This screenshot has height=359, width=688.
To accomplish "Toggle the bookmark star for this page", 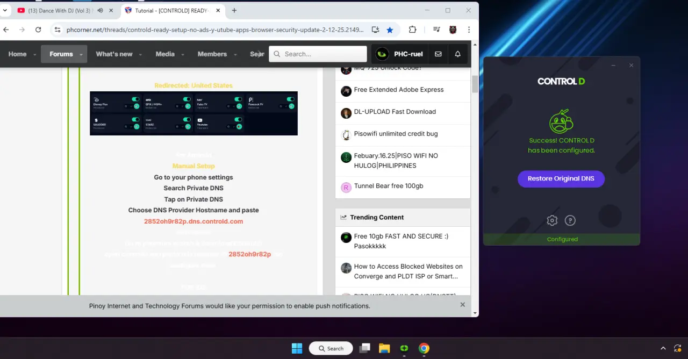I will (x=390, y=30).
